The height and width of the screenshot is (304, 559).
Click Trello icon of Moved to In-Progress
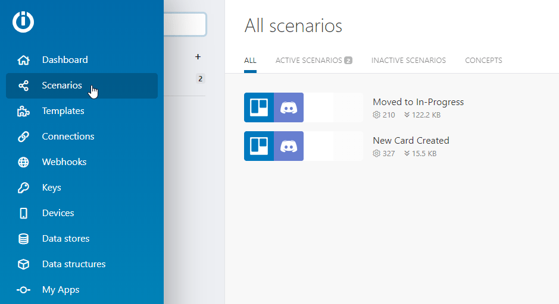(259, 107)
